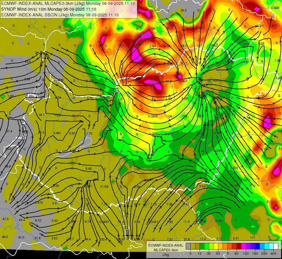
Task: Click the SBCIN title line in header
Action: (x=60, y=15)
